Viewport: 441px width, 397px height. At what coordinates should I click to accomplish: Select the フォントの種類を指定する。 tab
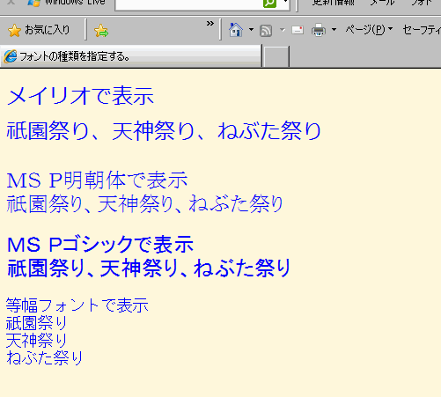click(130, 56)
